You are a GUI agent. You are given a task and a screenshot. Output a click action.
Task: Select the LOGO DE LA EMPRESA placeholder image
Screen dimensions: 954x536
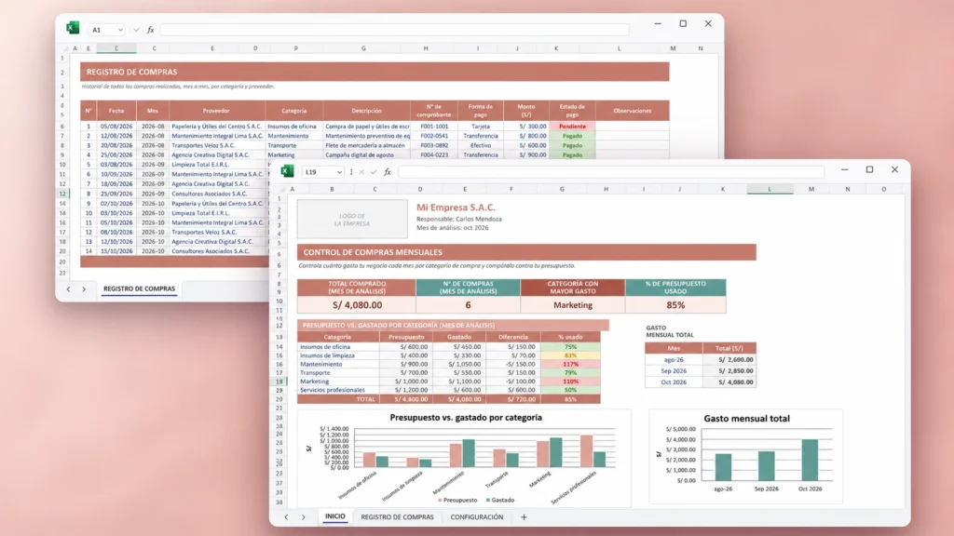tap(352, 219)
